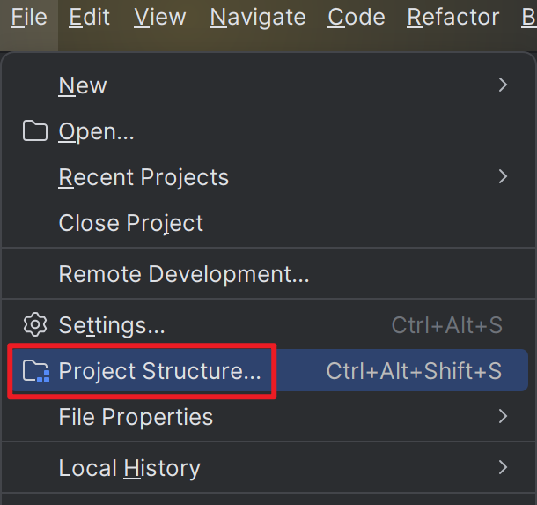Open the Refactor menu
Screen dimensions: 537x505
[x=452, y=17]
